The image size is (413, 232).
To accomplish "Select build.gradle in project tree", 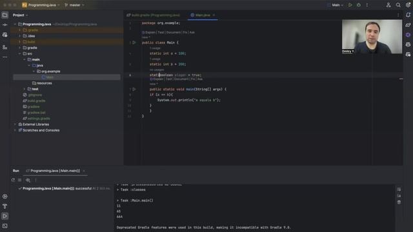I will pyautogui.click(x=34, y=101).
